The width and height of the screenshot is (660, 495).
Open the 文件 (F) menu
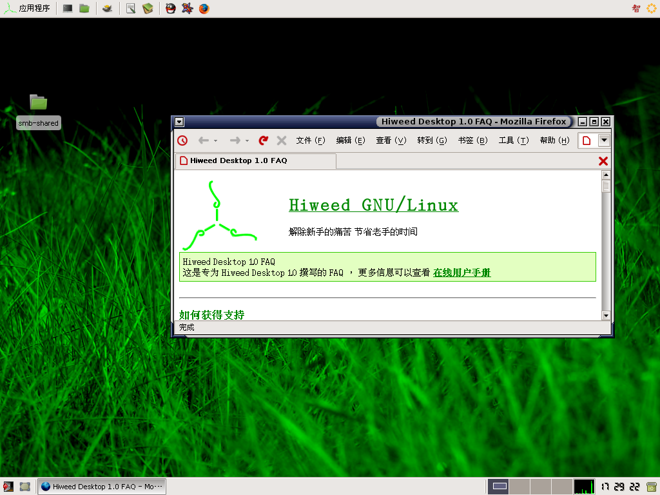[x=311, y=141]
